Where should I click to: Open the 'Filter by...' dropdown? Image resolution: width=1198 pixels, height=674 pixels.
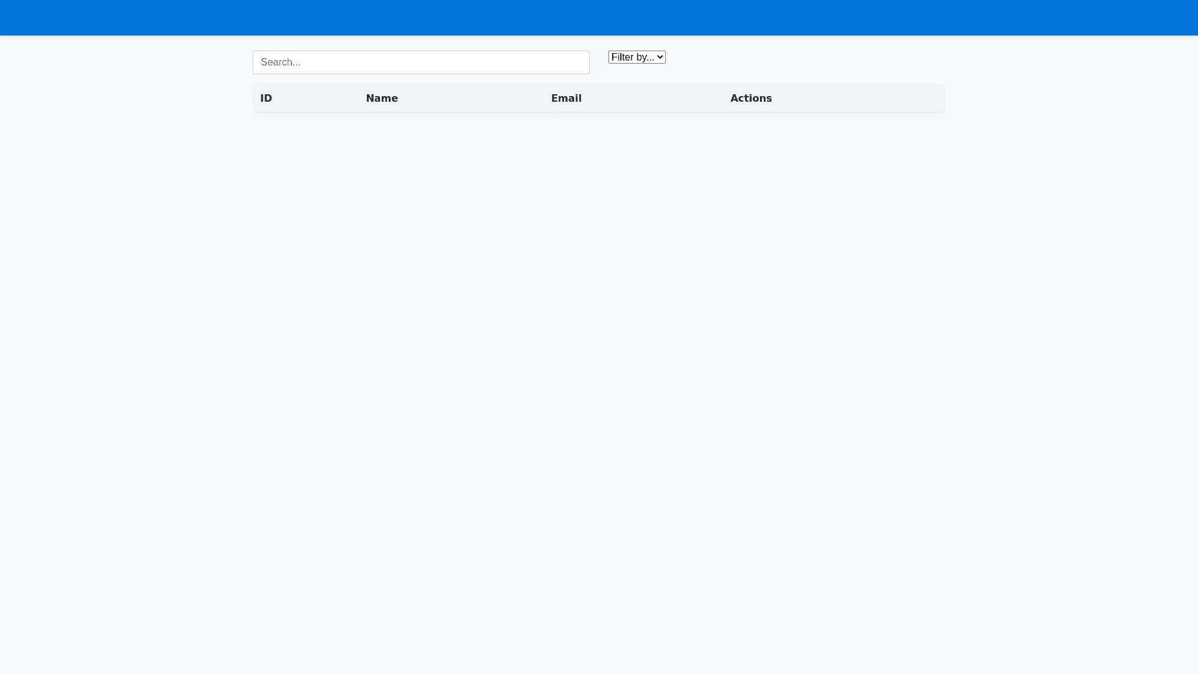(636, 57)
